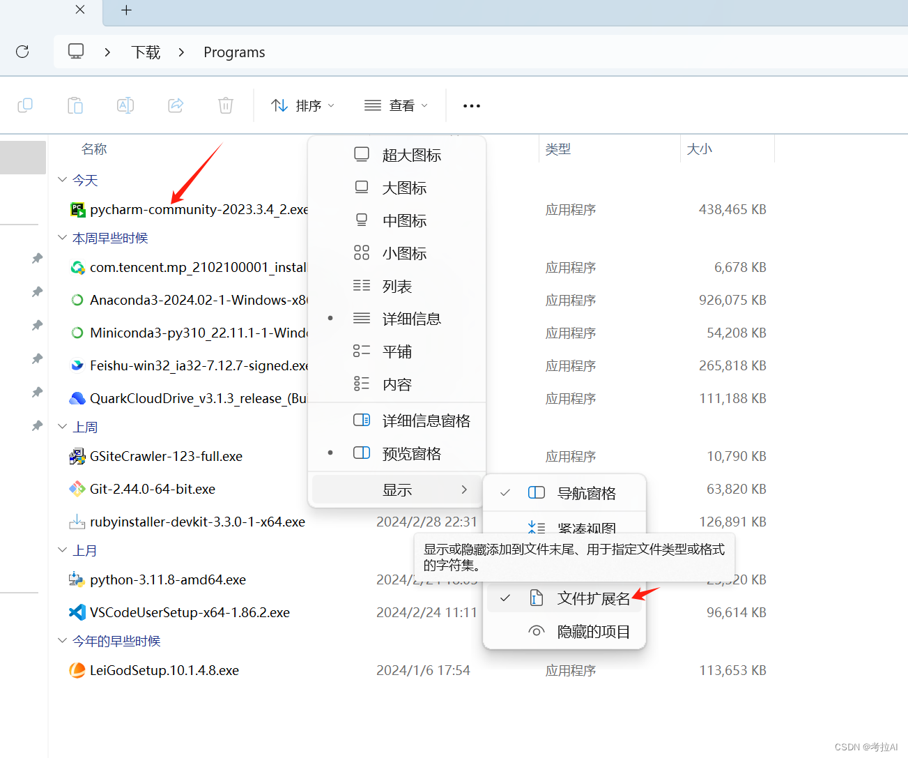Click the copy icon in the toolbar
Screen dimensions: 908x758
[25, 105]
